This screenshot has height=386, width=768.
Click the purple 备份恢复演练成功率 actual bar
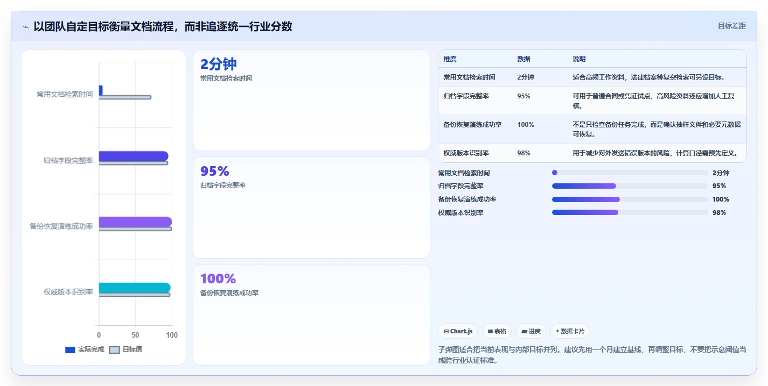pos(135,222)
